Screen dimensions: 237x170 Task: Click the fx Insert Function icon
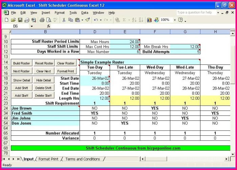[x=48, y=26]
